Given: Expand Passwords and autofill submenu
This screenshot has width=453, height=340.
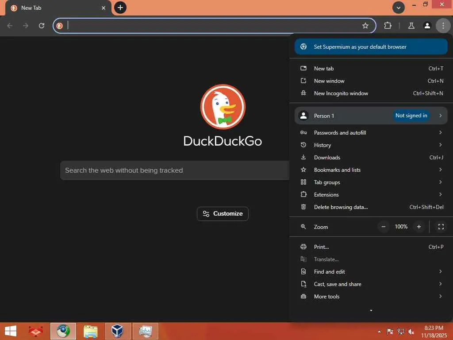Looking at the screenshot, I should click(371, 133).
